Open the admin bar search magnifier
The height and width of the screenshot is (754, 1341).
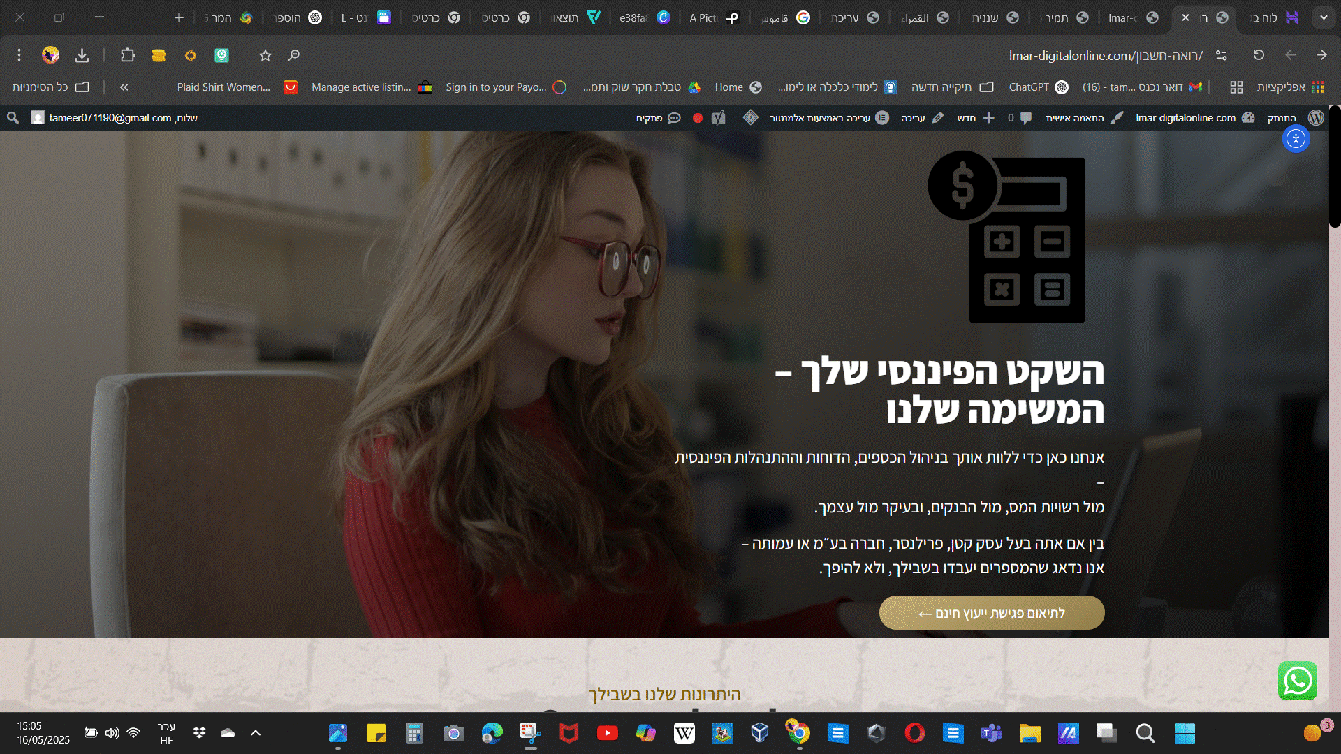(x=13, y=118)
